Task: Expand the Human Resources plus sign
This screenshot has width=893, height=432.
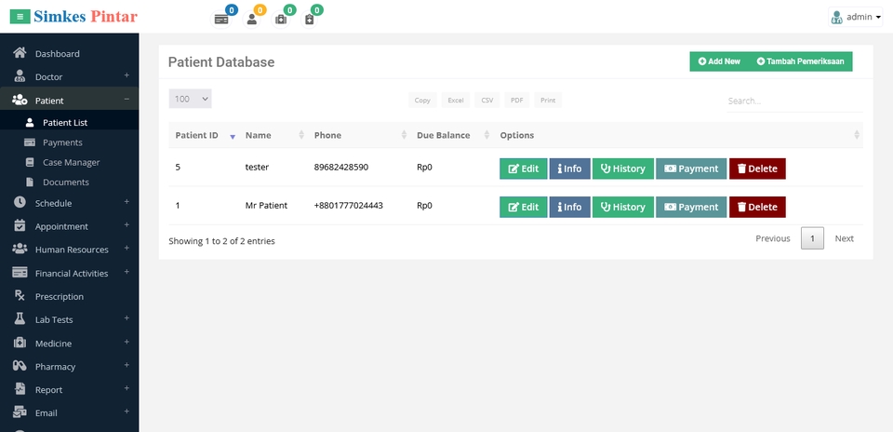Action: point(127,249)
